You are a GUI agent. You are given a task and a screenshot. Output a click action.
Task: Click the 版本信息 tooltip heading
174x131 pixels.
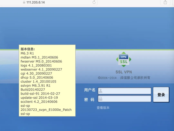[x=28, y=49]
